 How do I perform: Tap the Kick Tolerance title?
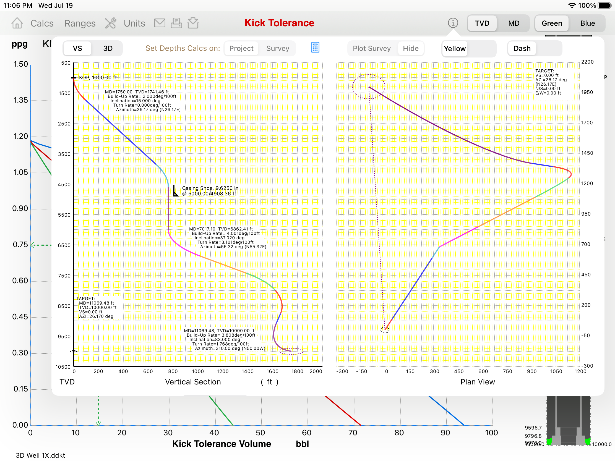point(279,23)
